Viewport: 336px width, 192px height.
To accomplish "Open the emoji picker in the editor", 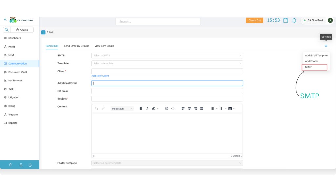I will tap(167, 108).
